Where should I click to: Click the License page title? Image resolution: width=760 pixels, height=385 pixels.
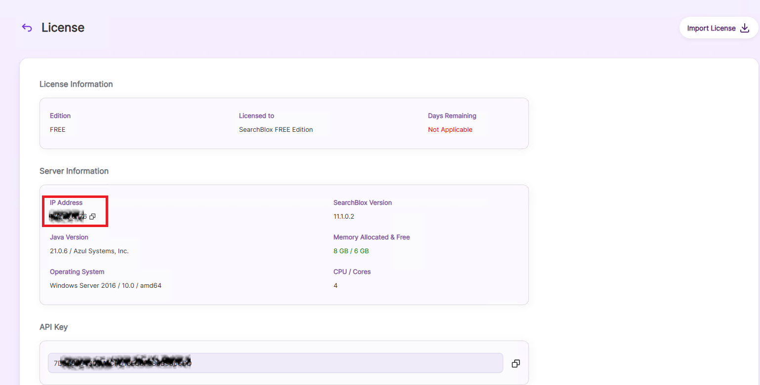coord(63,28)
